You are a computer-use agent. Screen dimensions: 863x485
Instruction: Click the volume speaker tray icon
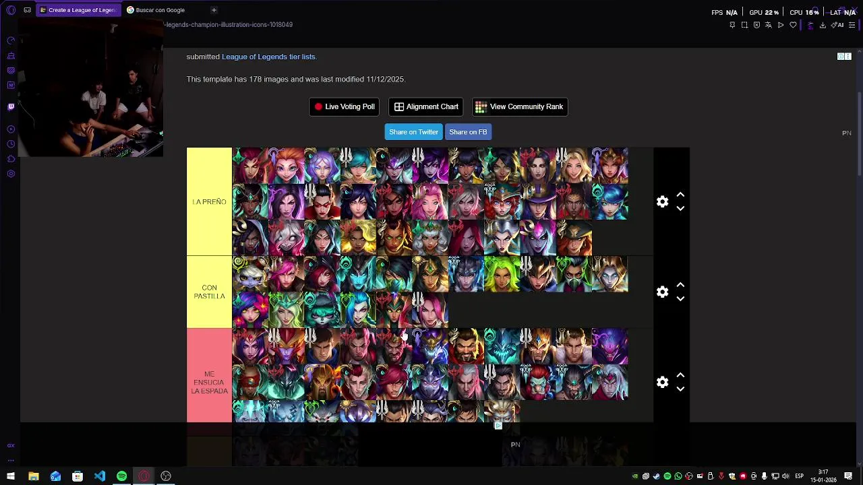785,476
